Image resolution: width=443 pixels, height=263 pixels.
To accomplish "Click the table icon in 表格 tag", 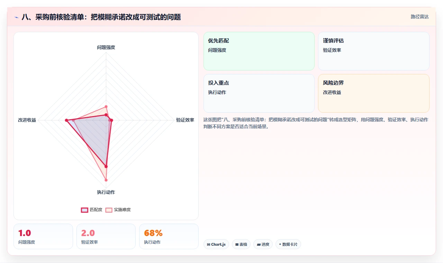I will [x=237, y=245].
